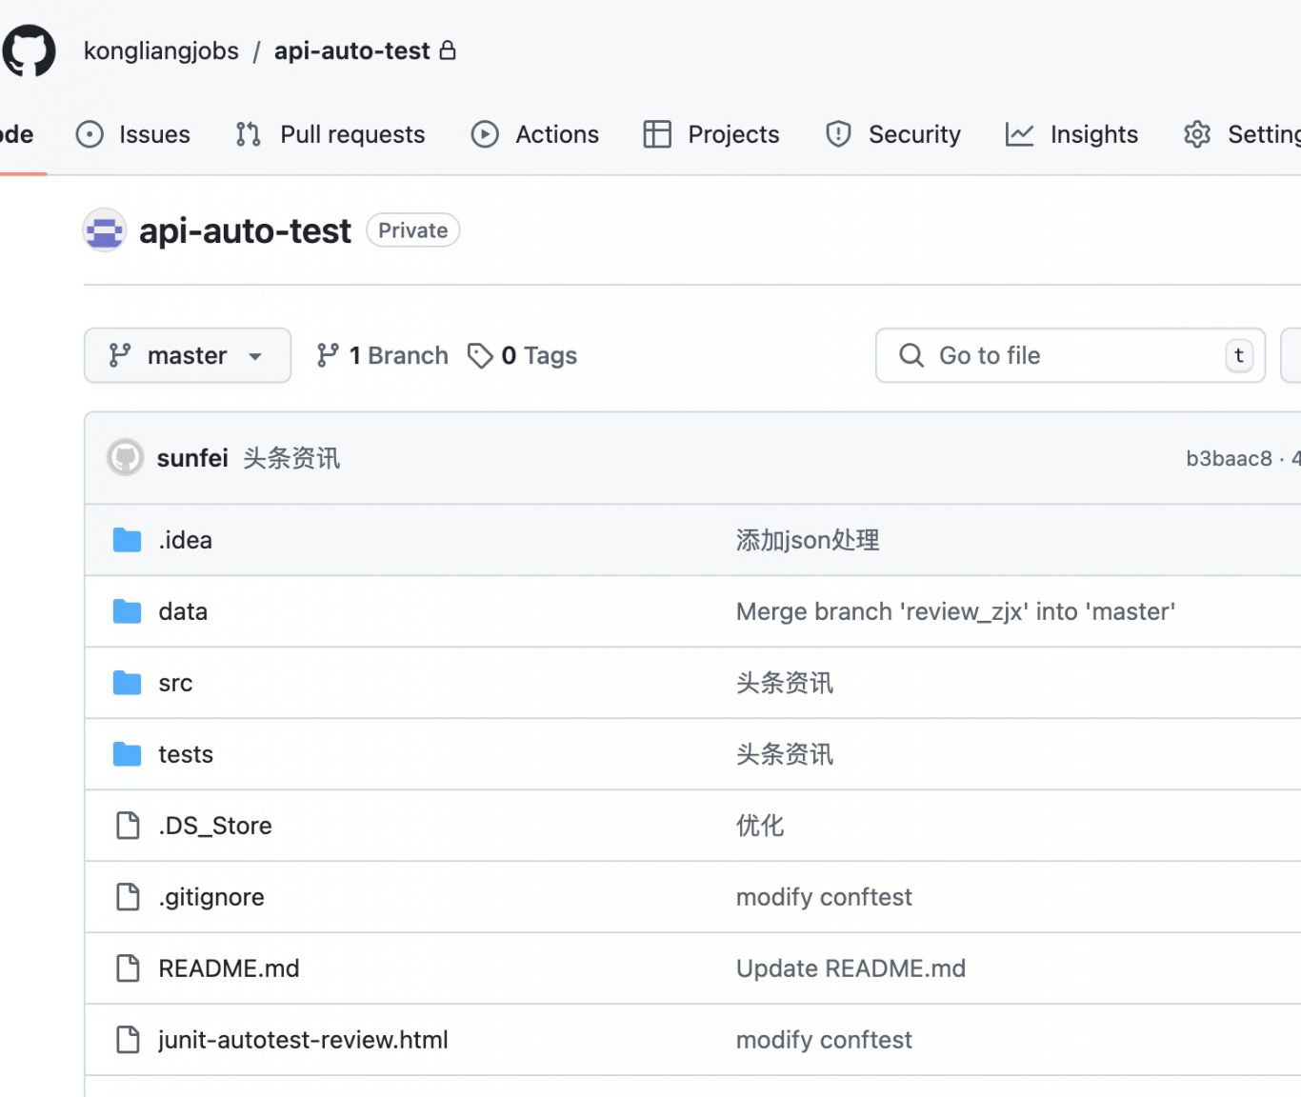The height and width of the screenshot is (1097, 1301).
Task: Click the README.md file icon
Action: pos(128,968)
